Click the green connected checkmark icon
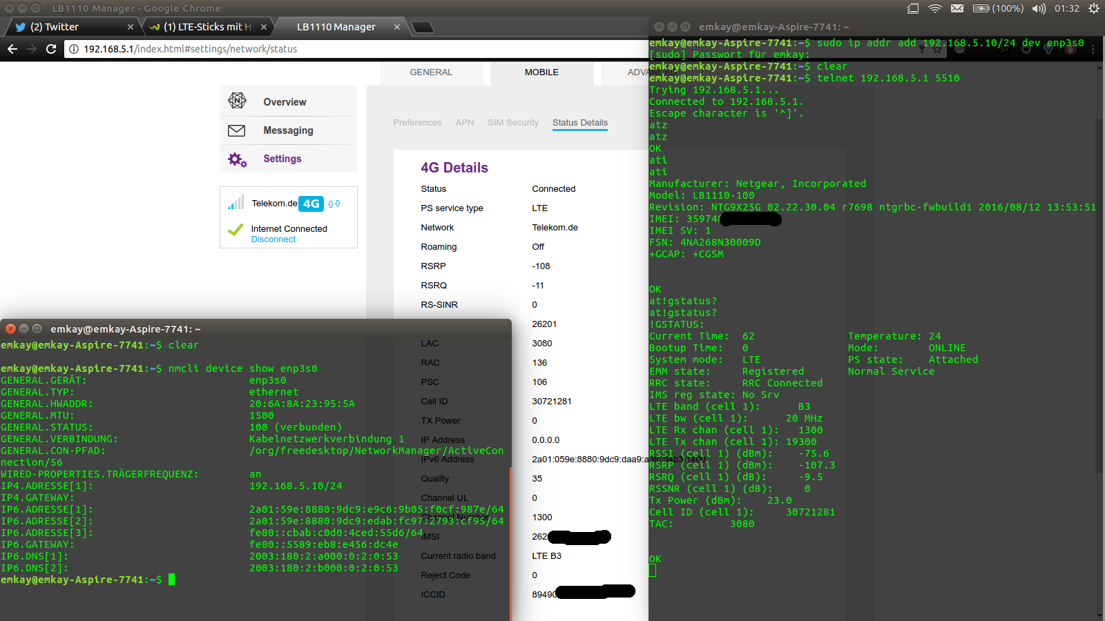Screen dimensions: 1105x621 (236, 230)
